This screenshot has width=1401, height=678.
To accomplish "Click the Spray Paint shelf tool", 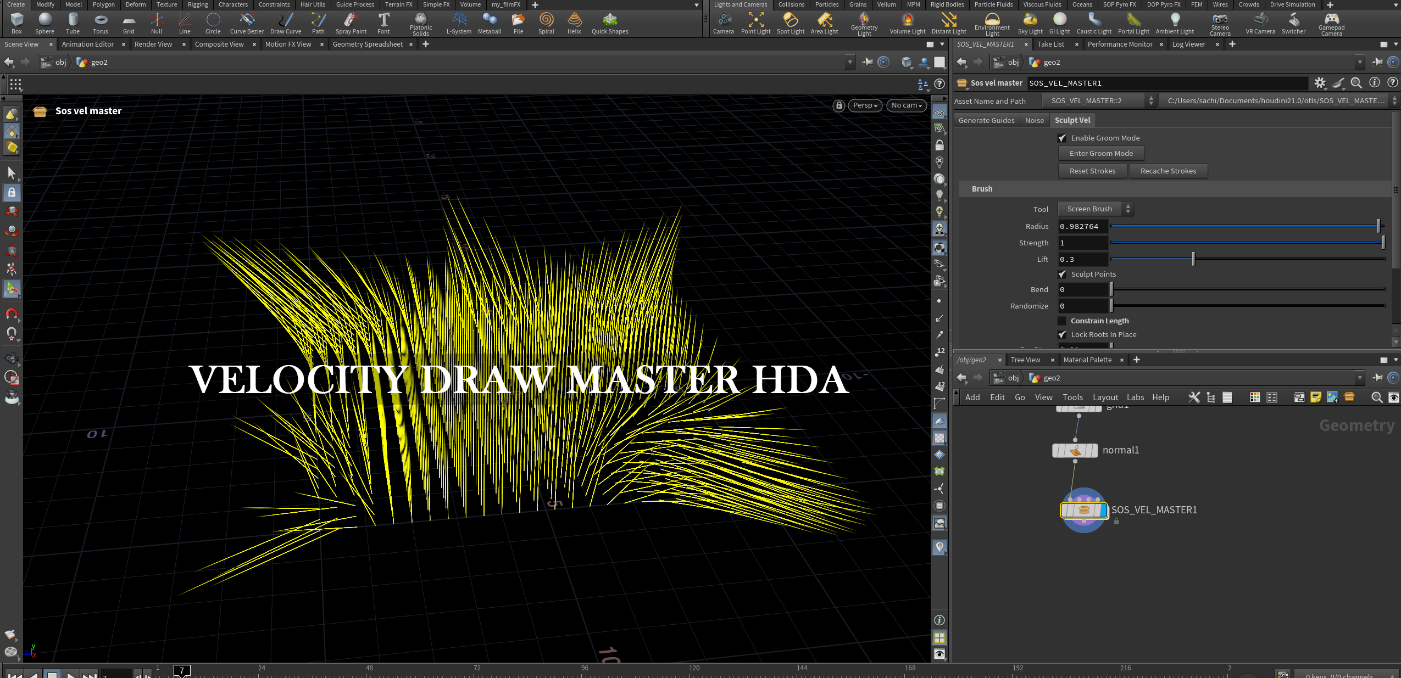I will point(351,23).
